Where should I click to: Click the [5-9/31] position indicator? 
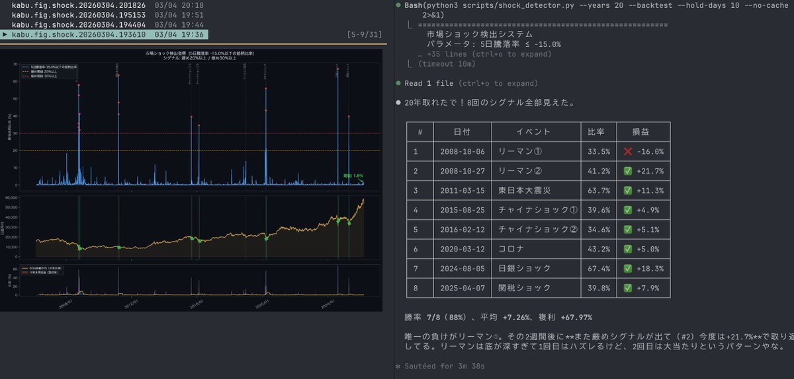coord(364,34)
